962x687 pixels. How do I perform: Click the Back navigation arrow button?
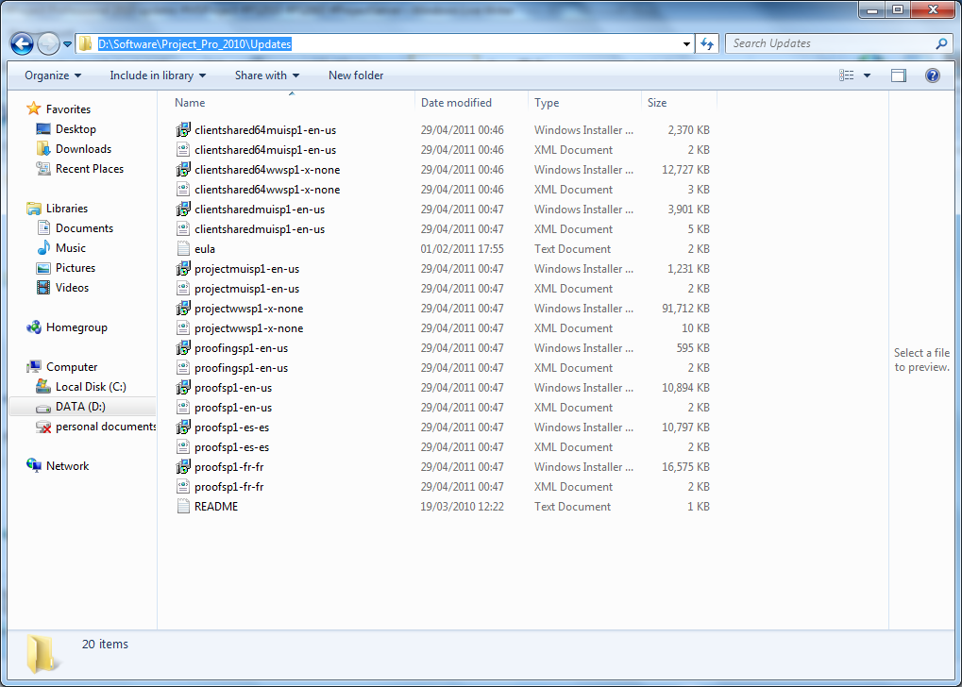[x=22, y=43]
